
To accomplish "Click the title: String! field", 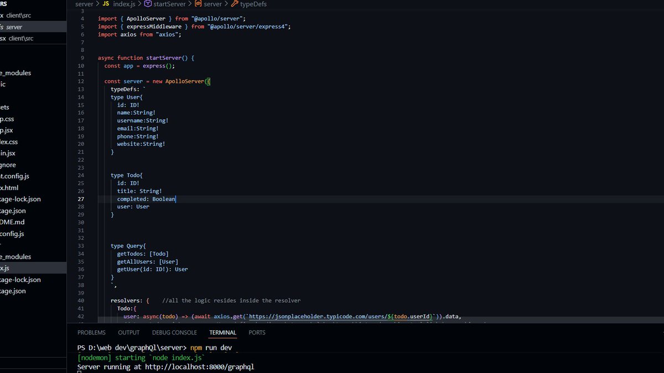I will [x=139, y=191].
